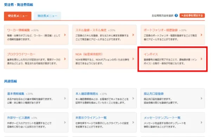Click chevron arrow on 本人確認書類提出 card
Image resolution: width=211 pixels, height=137 pixels.
pos(133,98)
